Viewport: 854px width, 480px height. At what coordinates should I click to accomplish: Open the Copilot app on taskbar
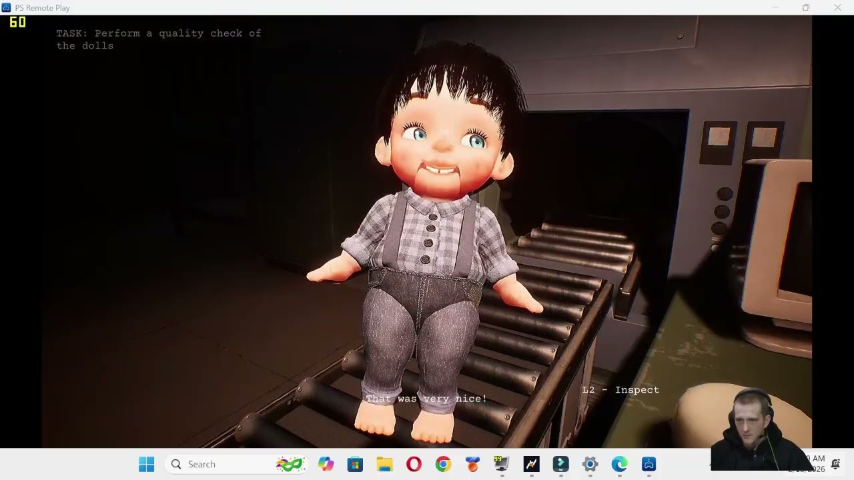[x=326, y=464]
